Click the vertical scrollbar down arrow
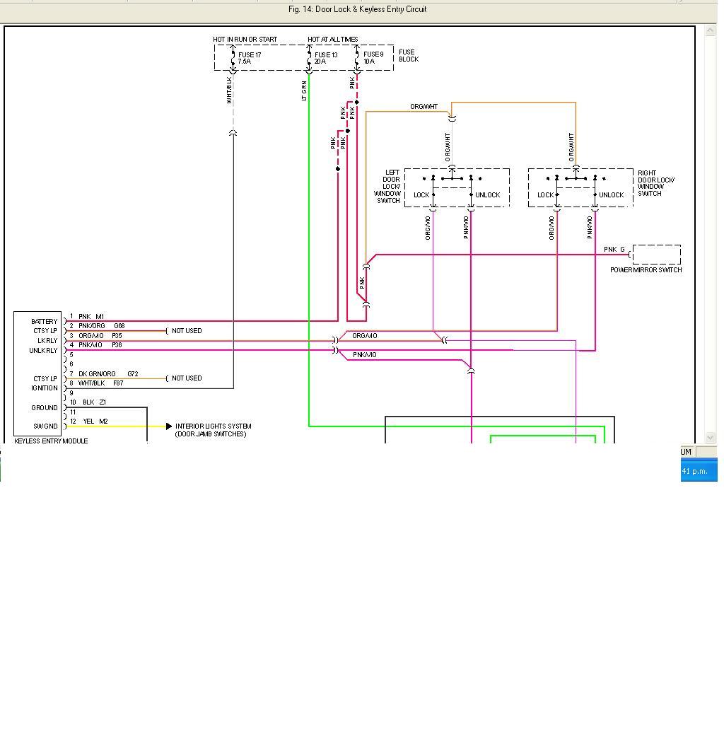Image resolution: width=724 pixels, height=744 pixels. pos(710,438)
